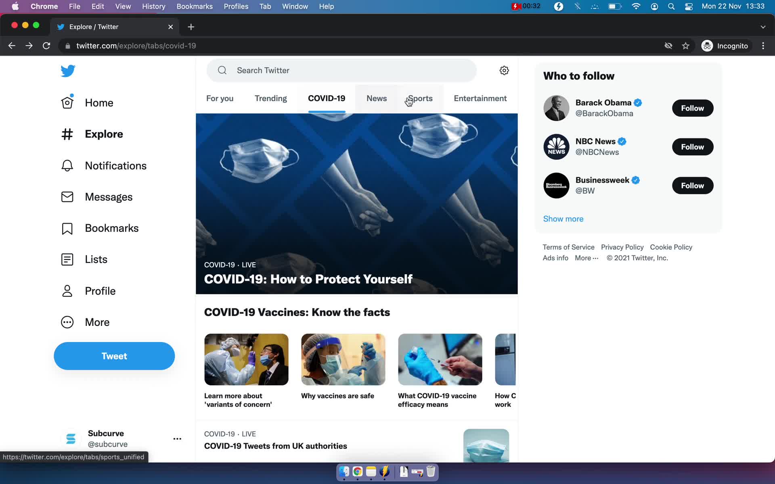Click the Twitter bird home icon
This screenshot has width=775, height=484.
click(67, 70)
